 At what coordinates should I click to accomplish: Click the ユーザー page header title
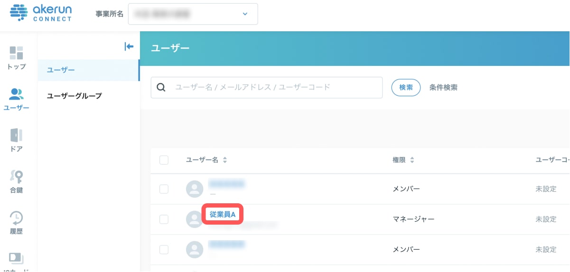(170, 48)
